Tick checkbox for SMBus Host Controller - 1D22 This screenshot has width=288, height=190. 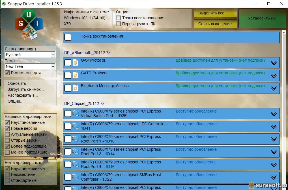tap(68, 177)
